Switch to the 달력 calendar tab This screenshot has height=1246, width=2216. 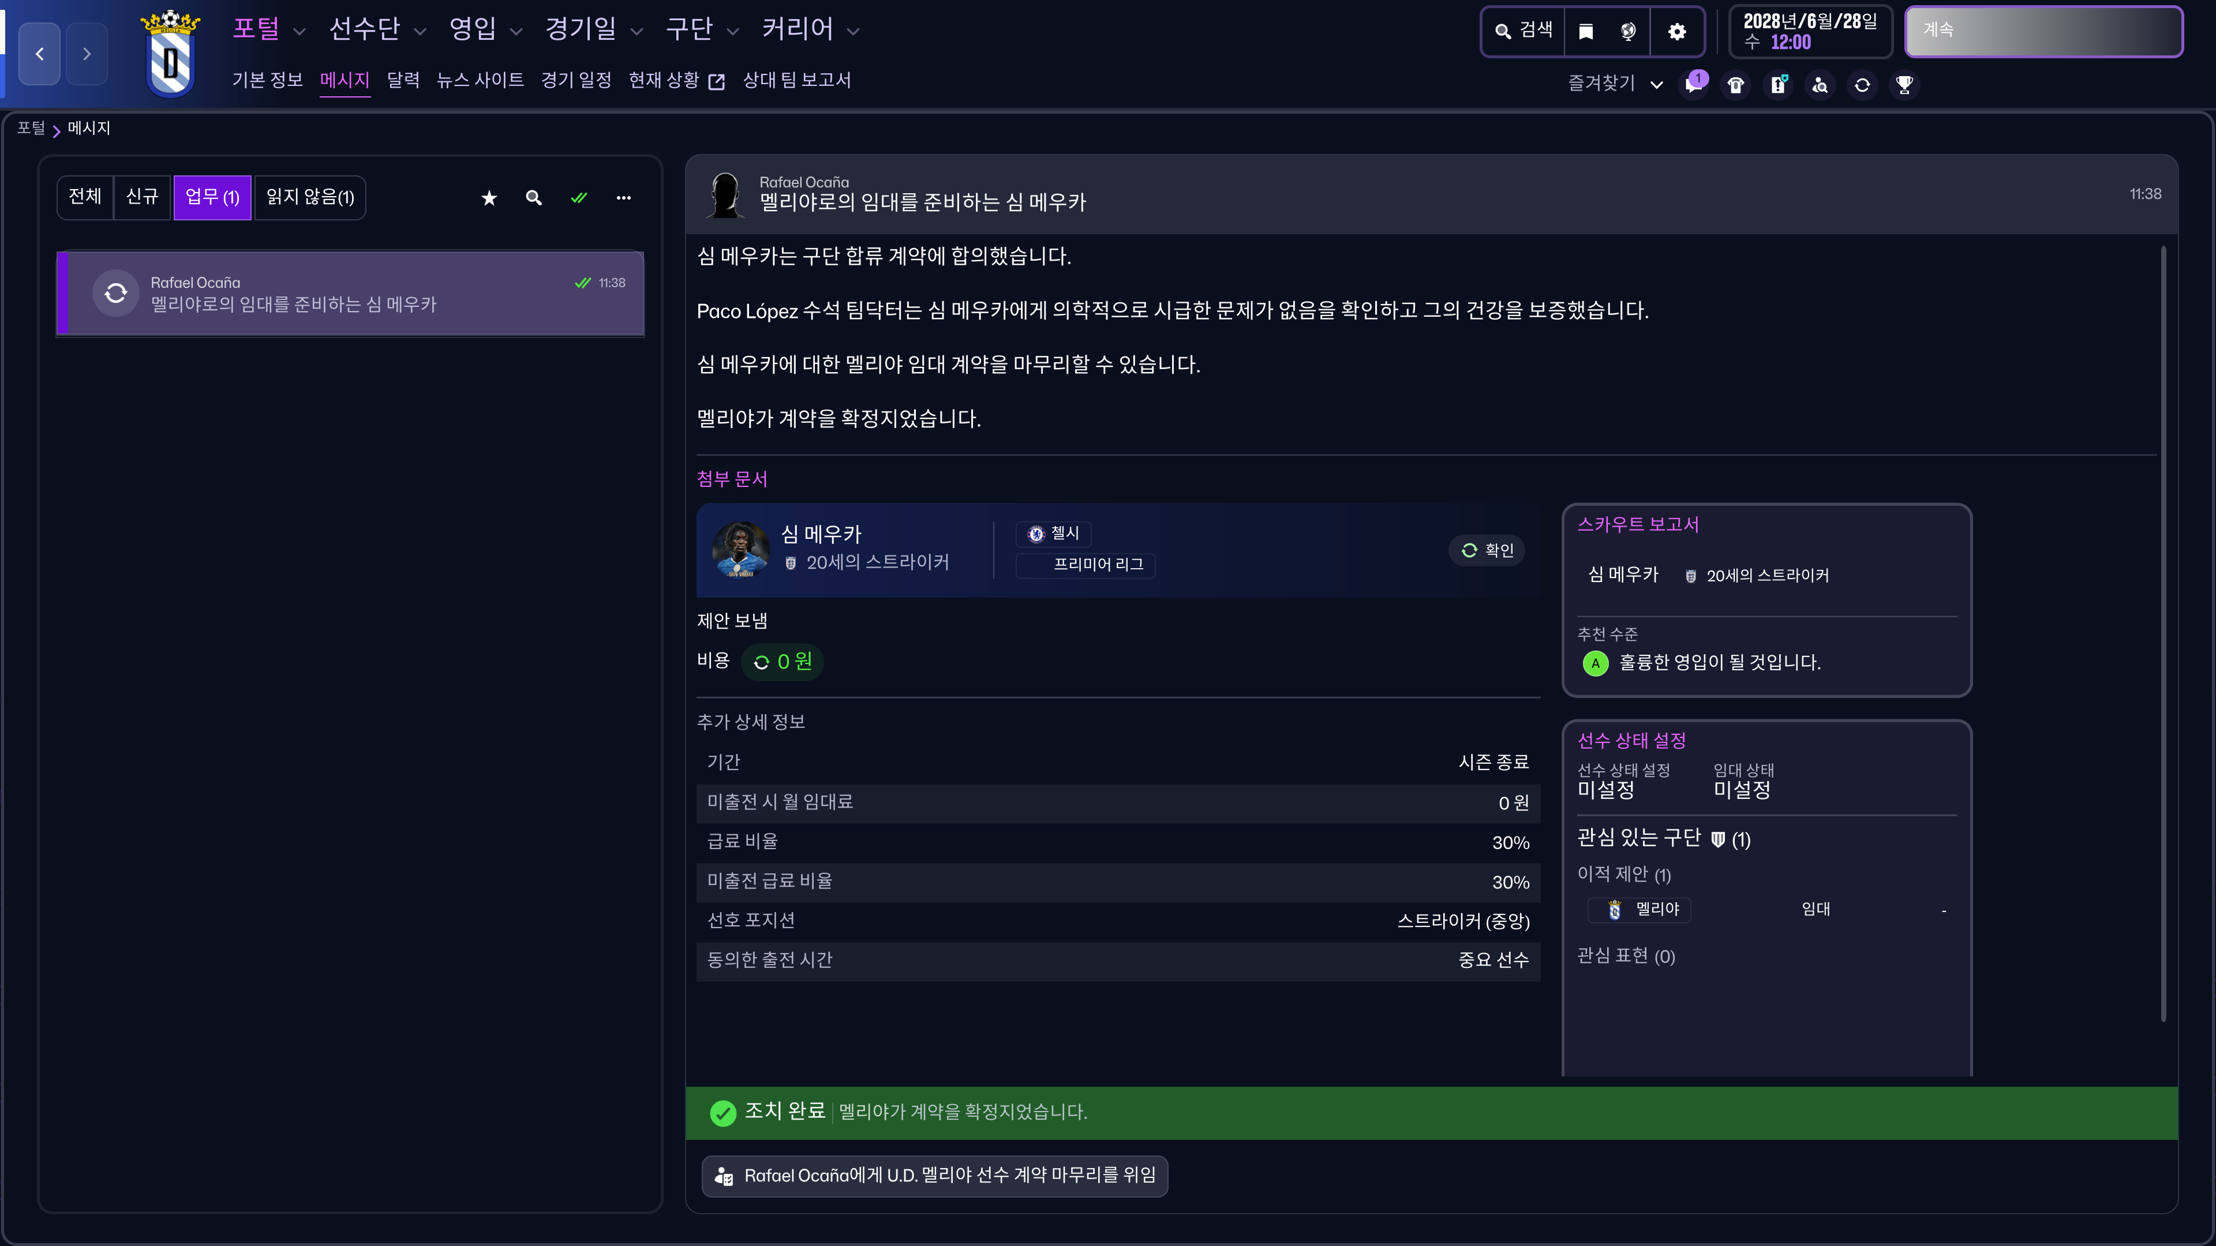(403, 80)
